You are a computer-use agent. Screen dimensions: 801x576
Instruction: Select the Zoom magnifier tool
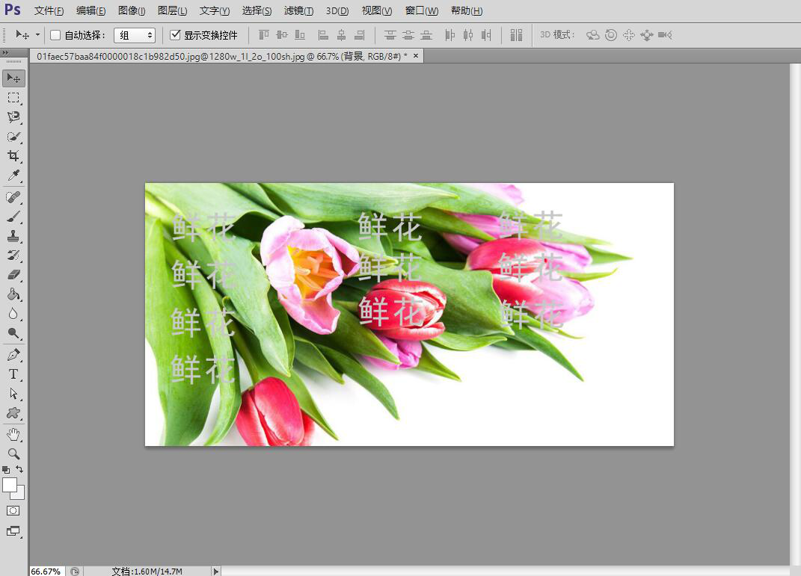[13, 453]
